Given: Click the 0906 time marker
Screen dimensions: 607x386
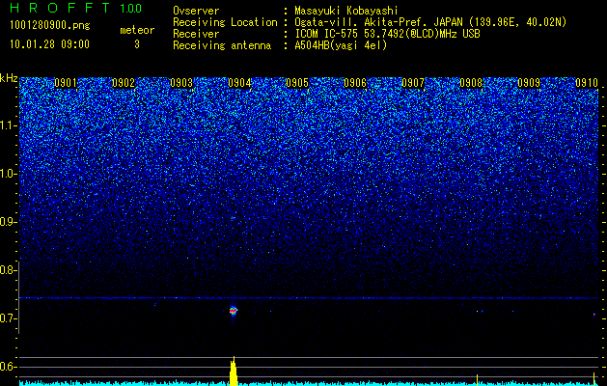Looking at the screenshot, I should pyautogui.click(x=355, y=83).
